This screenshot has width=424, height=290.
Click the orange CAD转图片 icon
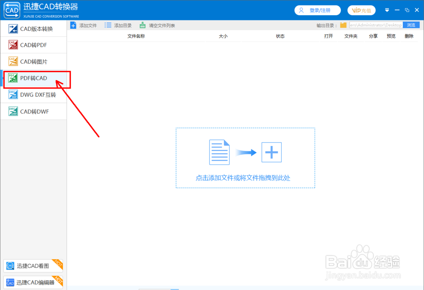coord(13,61)
